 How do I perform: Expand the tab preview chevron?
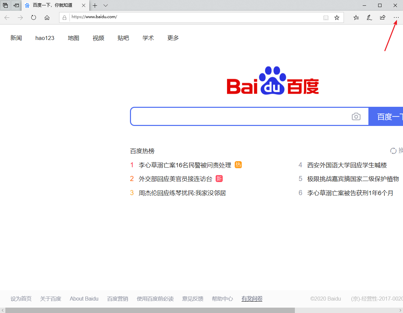[x=105, y=5]
